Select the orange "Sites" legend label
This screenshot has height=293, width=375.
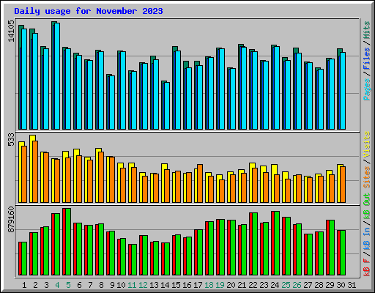[x=367, y=177]
